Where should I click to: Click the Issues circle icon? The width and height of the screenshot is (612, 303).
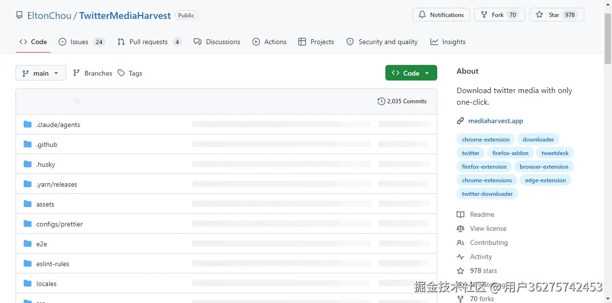point(62,42)
